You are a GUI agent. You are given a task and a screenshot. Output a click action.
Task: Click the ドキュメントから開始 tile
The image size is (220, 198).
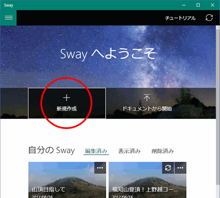point(147,103)
